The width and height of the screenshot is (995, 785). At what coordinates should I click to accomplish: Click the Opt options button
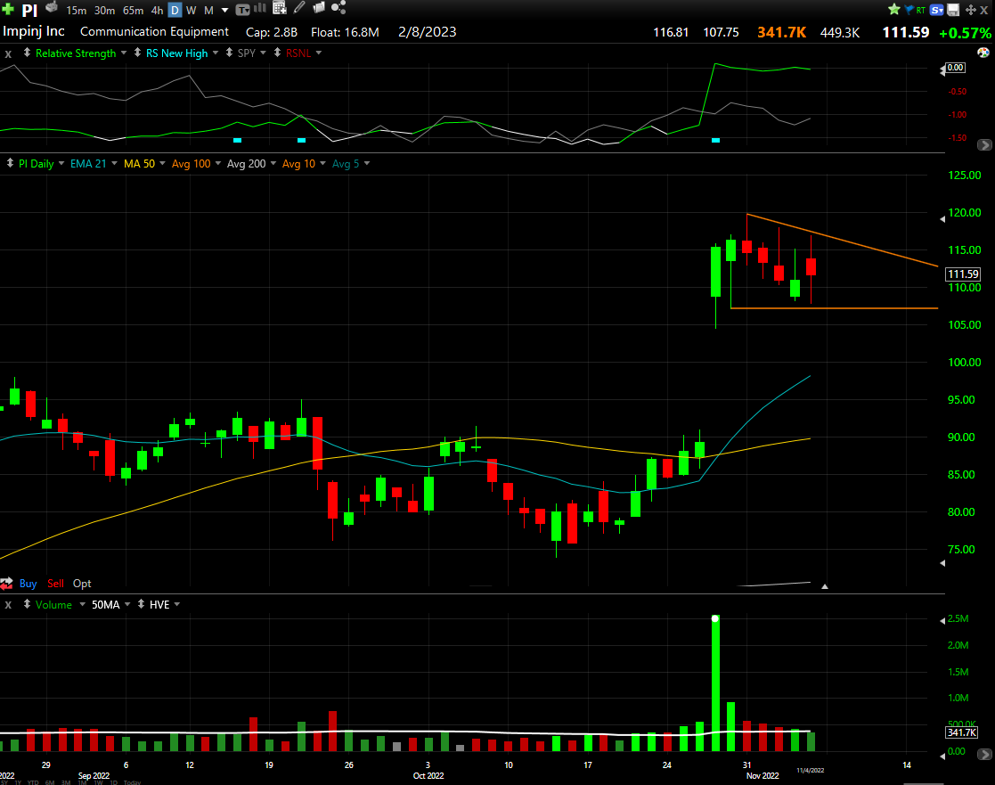point(82,584)
